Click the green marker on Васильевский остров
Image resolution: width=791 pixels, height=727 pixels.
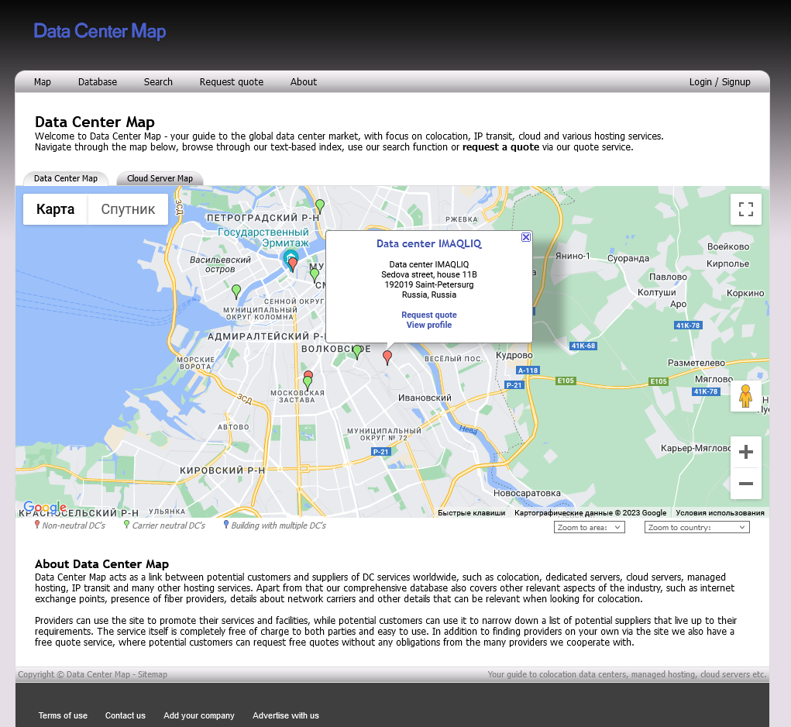pyautogui.click(x=236, y=291)
